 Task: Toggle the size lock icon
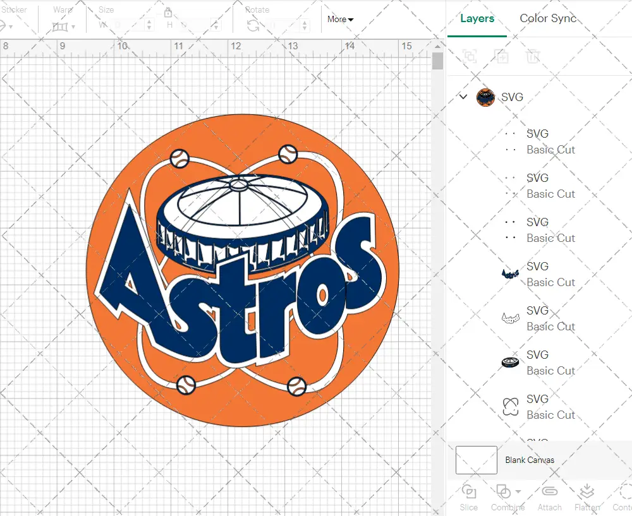168,13
